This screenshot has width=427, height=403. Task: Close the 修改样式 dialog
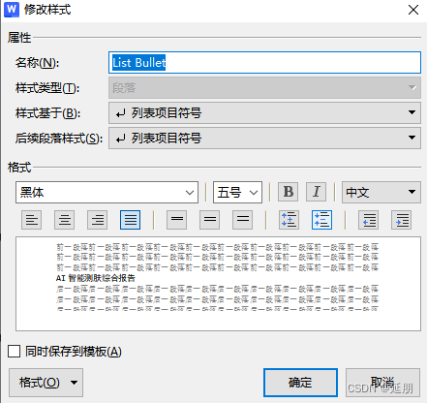tap(413, 10)
